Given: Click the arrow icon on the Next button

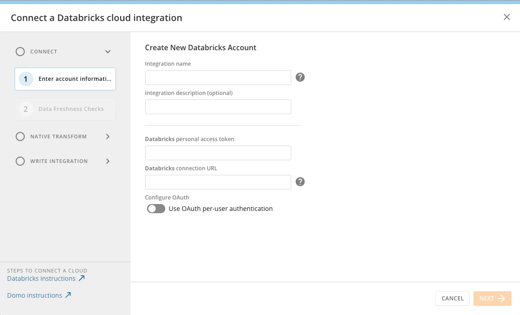Looking at the screenshot, I should [x=501, y=299].
